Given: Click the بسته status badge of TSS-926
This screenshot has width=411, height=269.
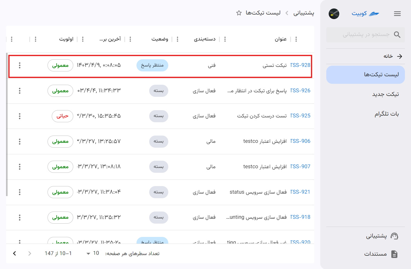Looking at the screenshot, I should [x=159, y=91].
